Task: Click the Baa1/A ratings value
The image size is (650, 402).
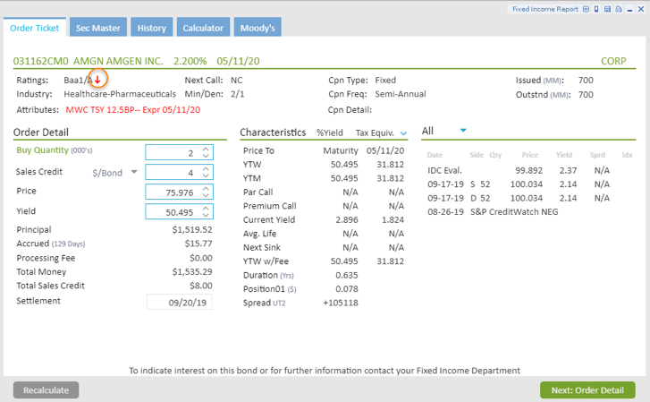Action: pos(78,80)
